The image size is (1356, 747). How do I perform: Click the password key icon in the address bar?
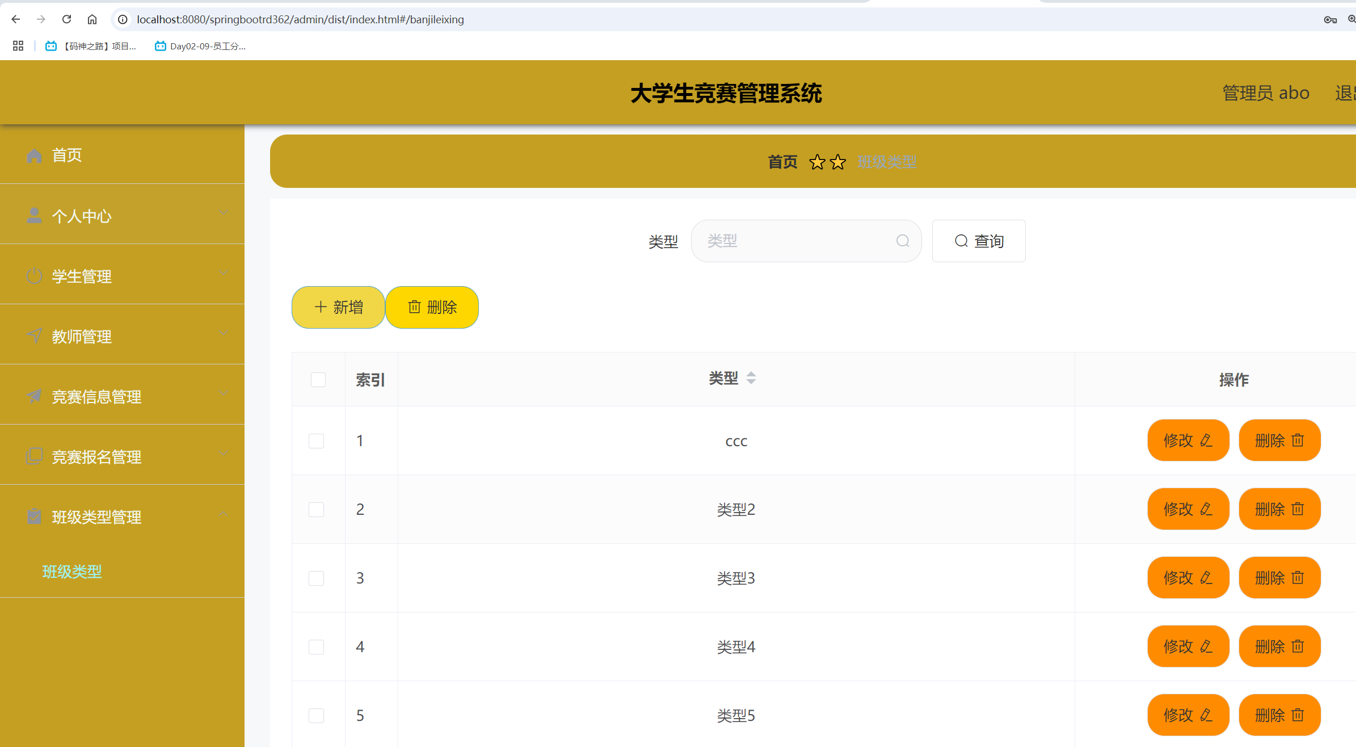pos(1330,19)
